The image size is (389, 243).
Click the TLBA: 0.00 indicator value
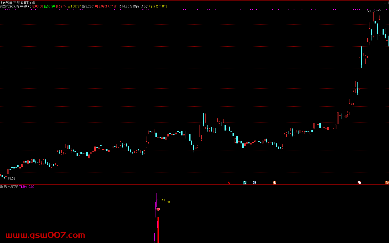tap(27, 187)
